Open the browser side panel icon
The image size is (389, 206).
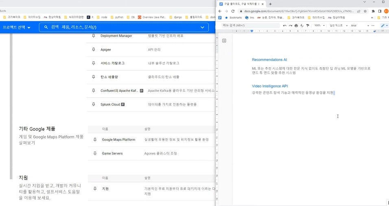coord(380,11)
